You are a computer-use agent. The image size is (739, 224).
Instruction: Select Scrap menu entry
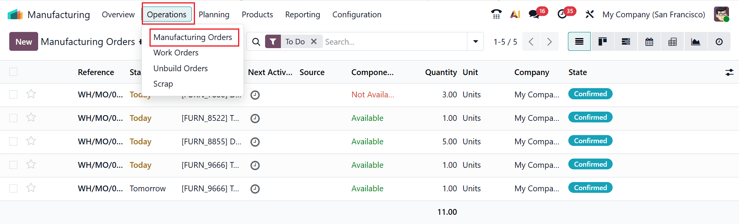point(163,84)
